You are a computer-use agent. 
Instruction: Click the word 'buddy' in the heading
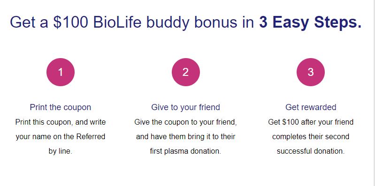[x=168, y=22]
